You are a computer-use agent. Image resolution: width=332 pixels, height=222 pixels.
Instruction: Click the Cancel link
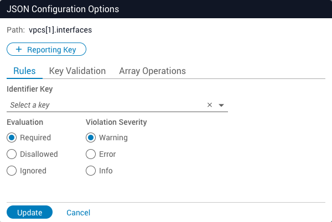[x=78, y=213]
